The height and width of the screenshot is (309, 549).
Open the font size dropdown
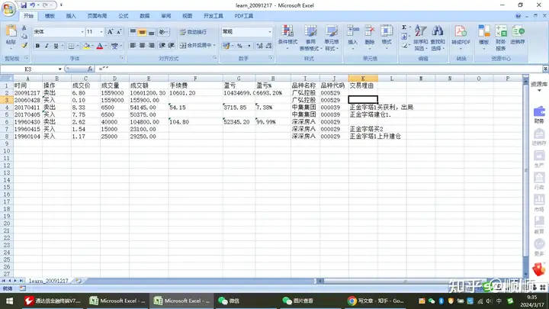101,32
